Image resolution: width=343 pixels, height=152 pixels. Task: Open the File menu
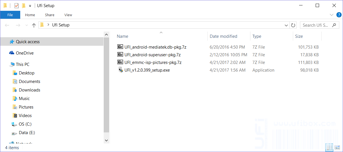(x=10, y=15)
